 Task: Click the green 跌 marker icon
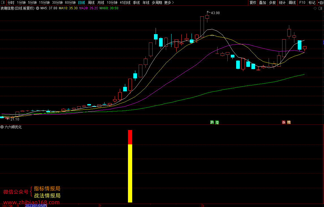pos(212,122)
